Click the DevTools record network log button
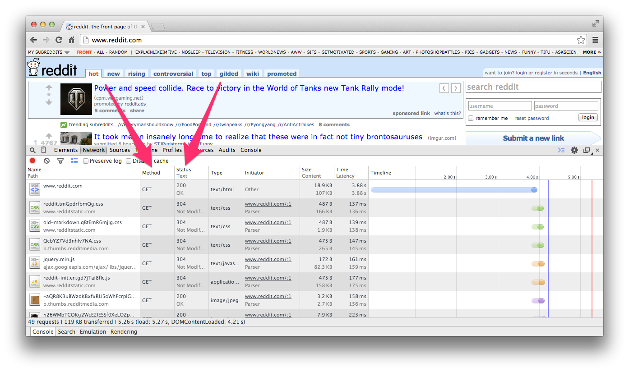Viewport: 629px width, 372px height. pyautogui.click(x=32, y=161)
